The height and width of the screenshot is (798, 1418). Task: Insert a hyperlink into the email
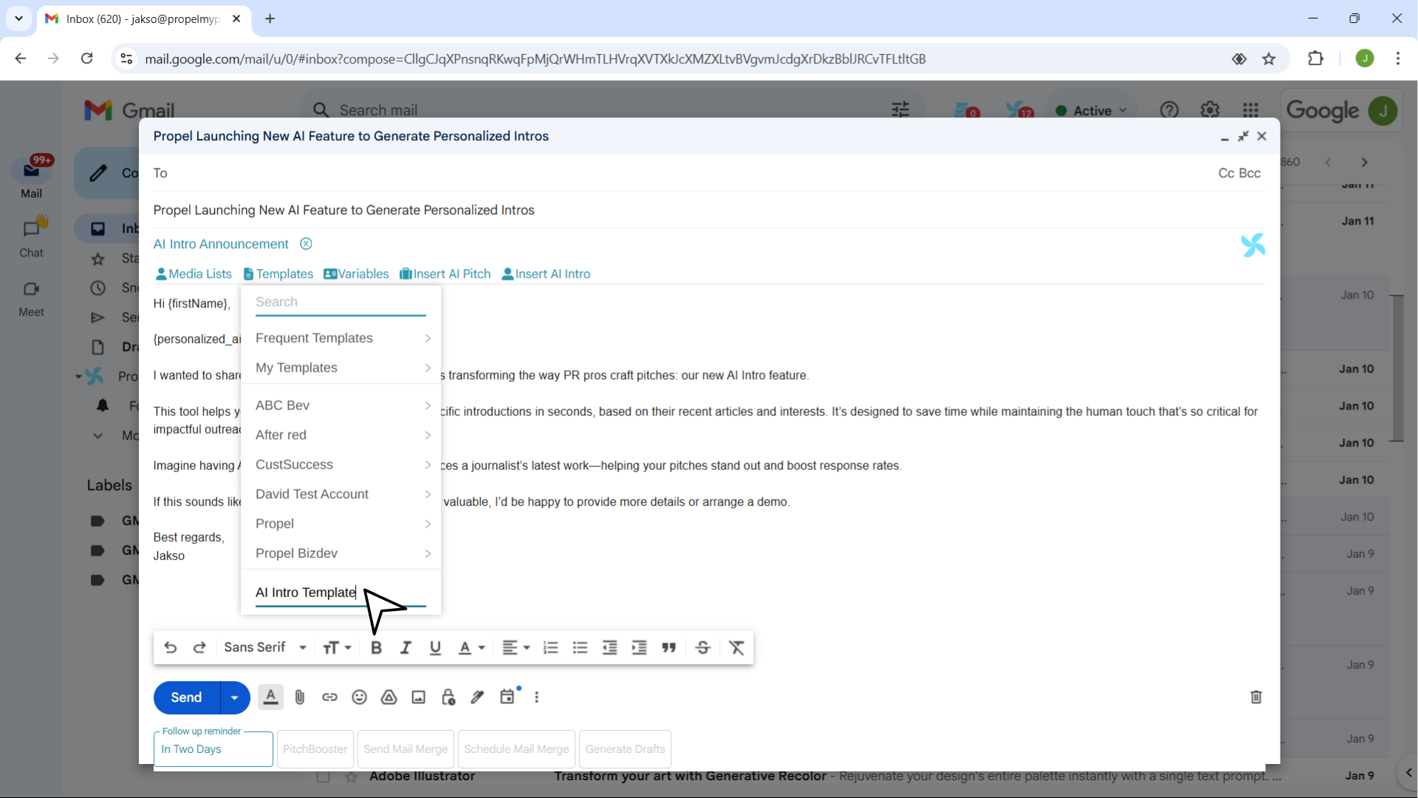coord(329,697)
